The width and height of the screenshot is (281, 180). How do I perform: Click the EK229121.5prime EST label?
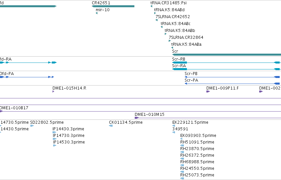click(190, 122)
